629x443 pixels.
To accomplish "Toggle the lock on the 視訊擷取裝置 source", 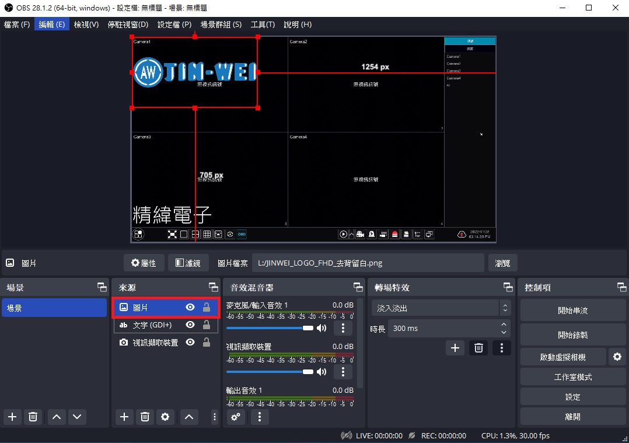I will 207,342.
